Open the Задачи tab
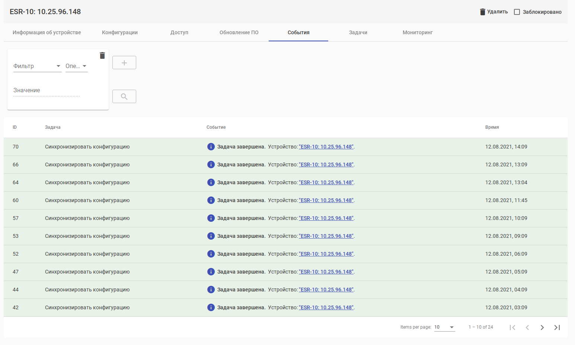Screen dimensions: 575x345 pos(358,32)
